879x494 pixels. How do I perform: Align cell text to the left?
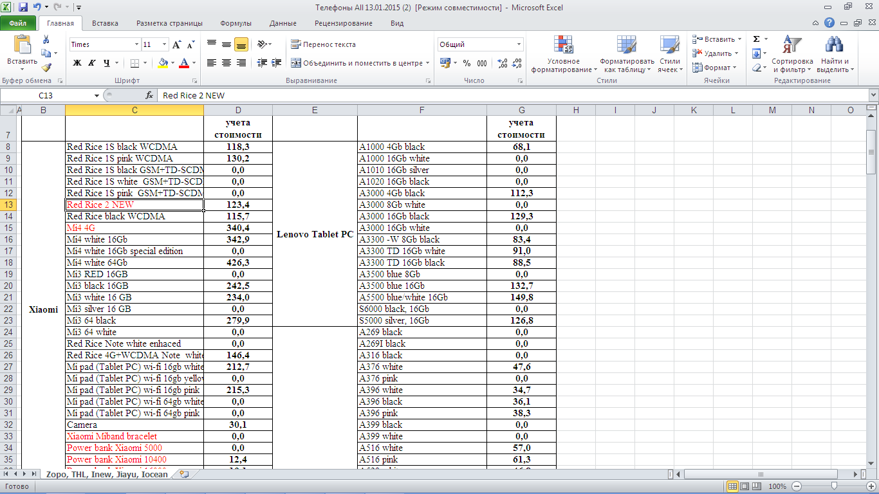tap(212, 62)
